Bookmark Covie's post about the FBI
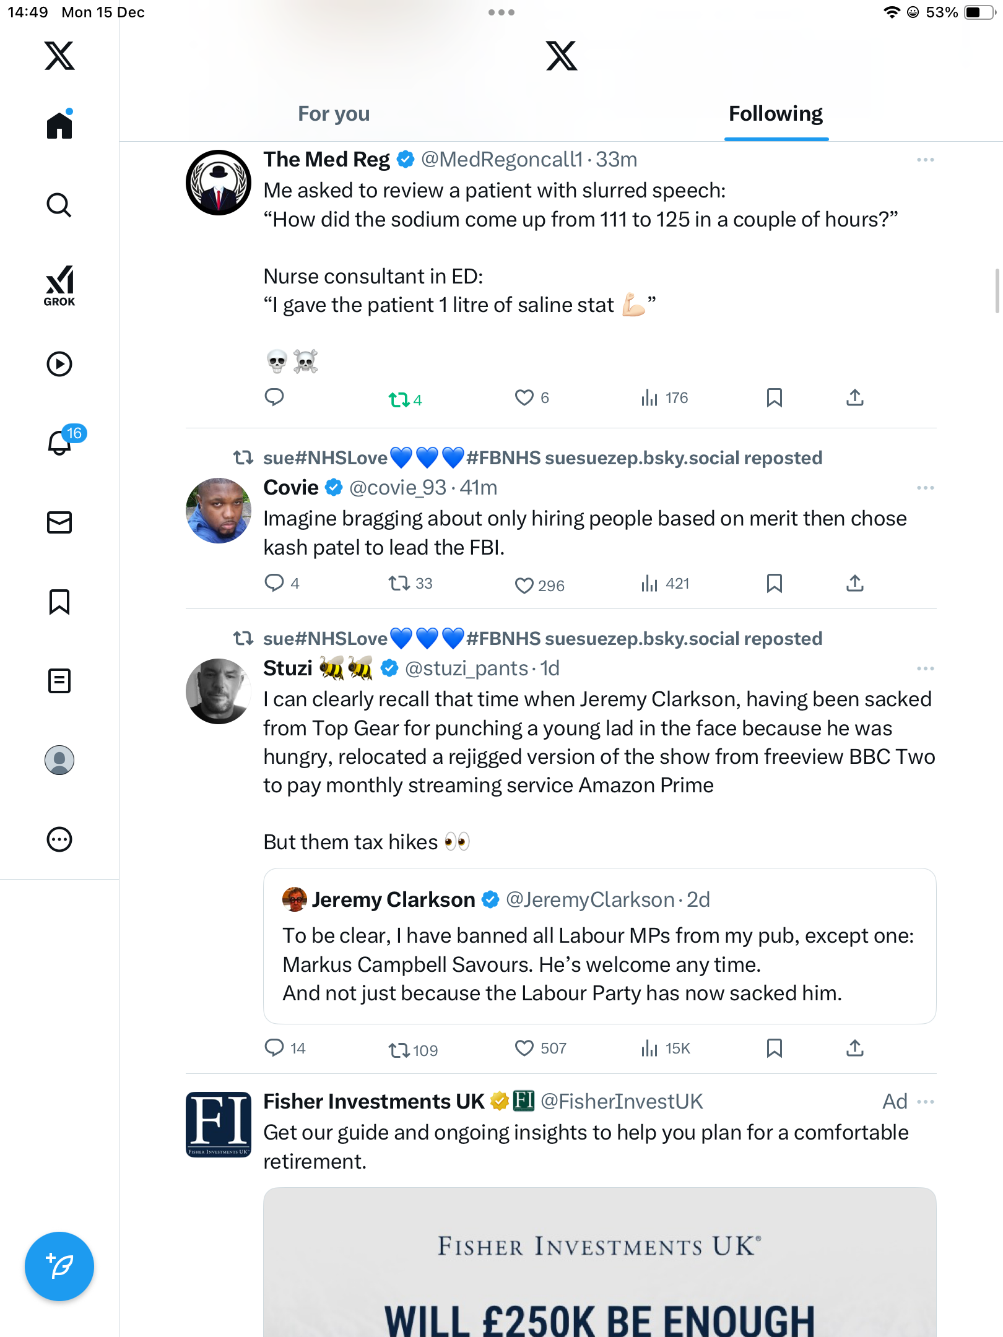 [x=774, y=583]
